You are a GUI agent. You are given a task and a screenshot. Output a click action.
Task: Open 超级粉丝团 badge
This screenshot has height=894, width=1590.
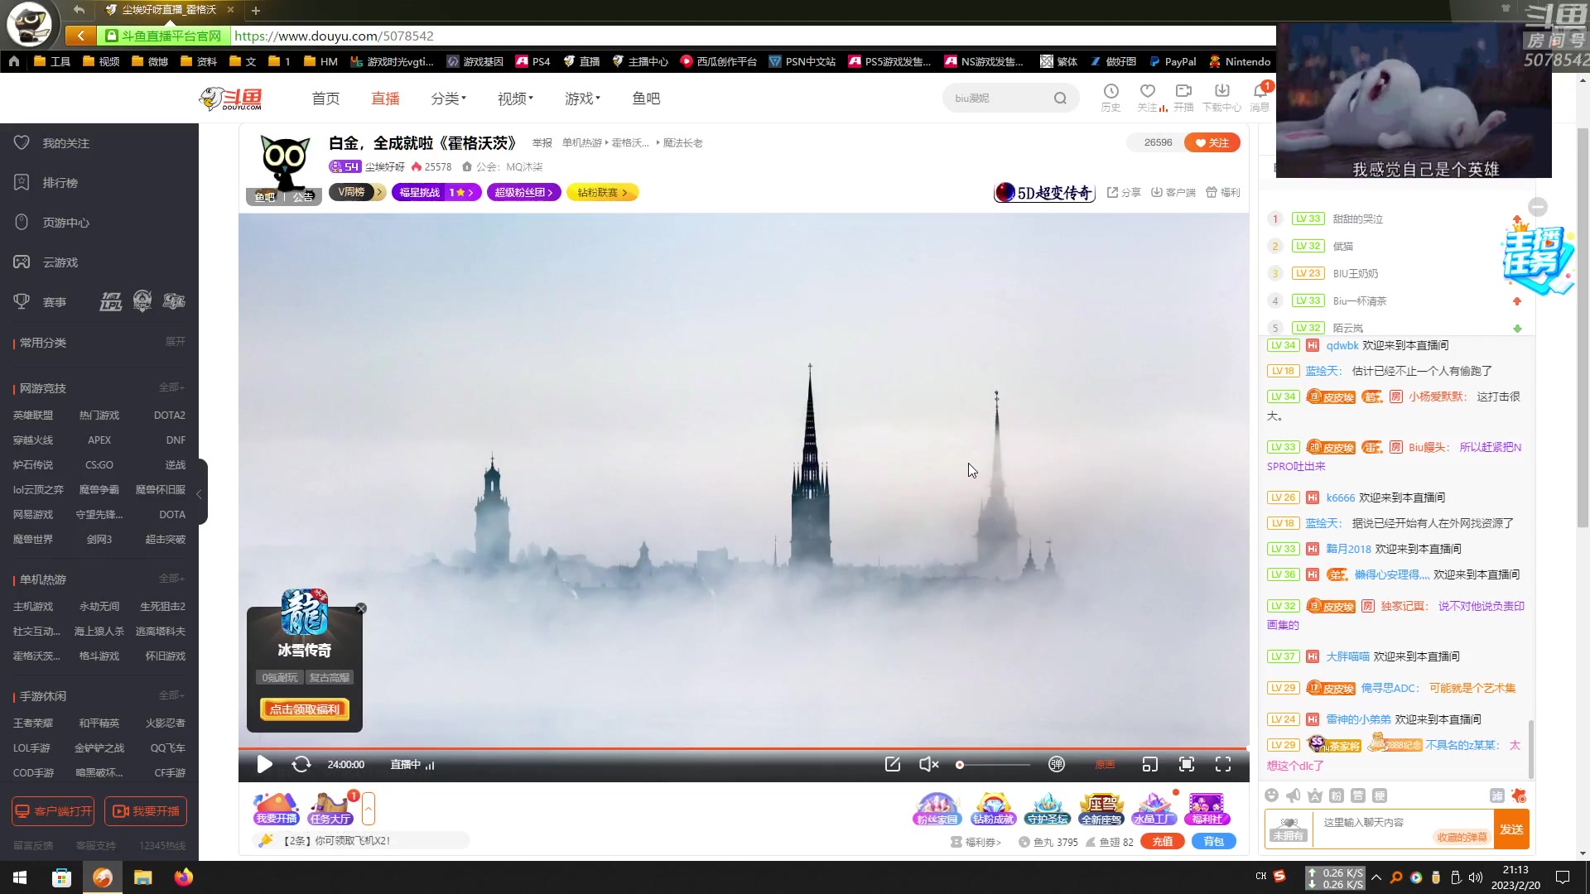tap(524, 192)
